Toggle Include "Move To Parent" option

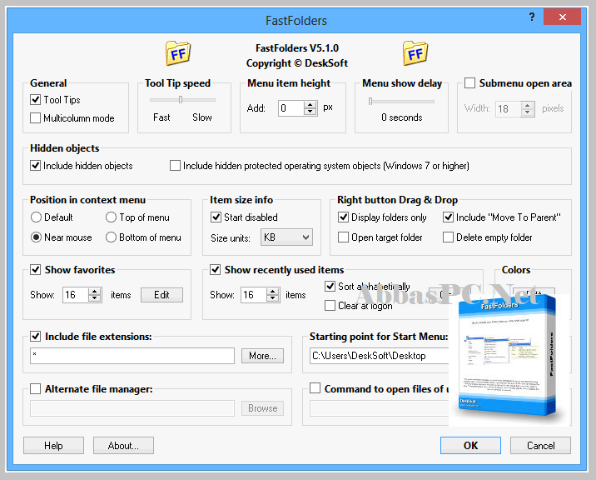pyautogui.click(x=448, y=217)
